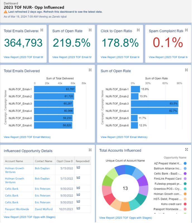Expand the Sum of Open Rate bar chart
The width and height of the screenshot is (192, 223).
click(186, 70)
